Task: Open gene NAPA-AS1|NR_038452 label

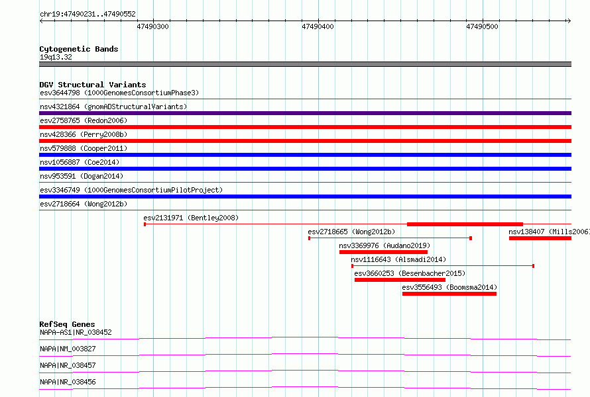Action: pyautogui.click(x=76, y=332)
